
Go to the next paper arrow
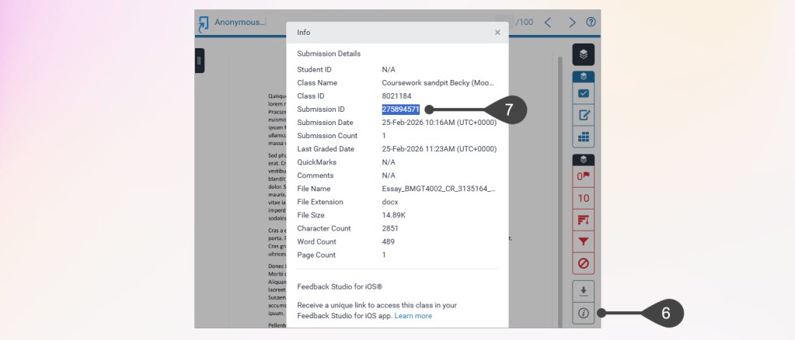572,23
